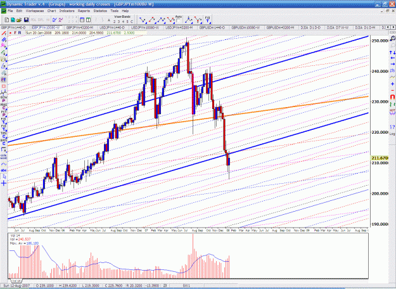Select the red rectangle drawing tool
This screenshot has height=289, width=396.
tap(4, 86)
